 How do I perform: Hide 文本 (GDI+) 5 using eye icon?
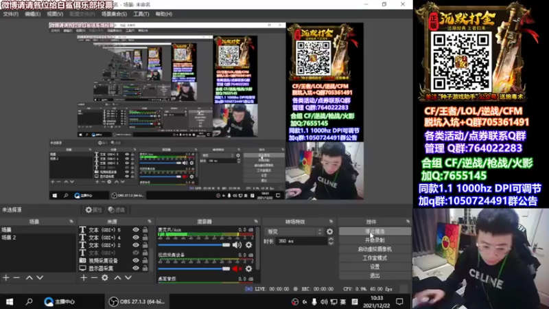136,230
